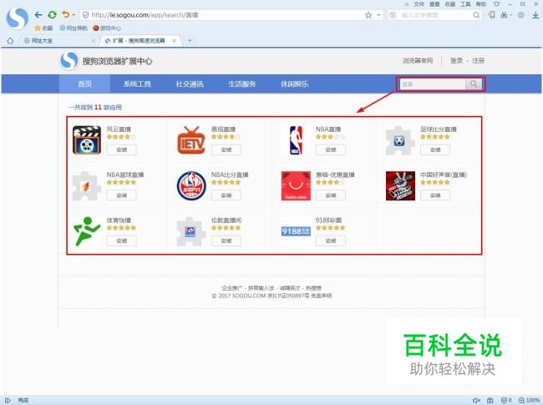The height and width of the screenshot is (405, 543).
Task: Click the 登录 link
Action: tap(456, 61)
